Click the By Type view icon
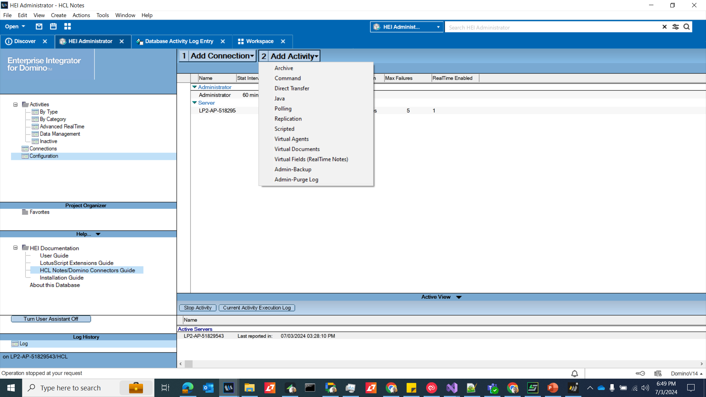The image size is (706, 397). point(35,112)
